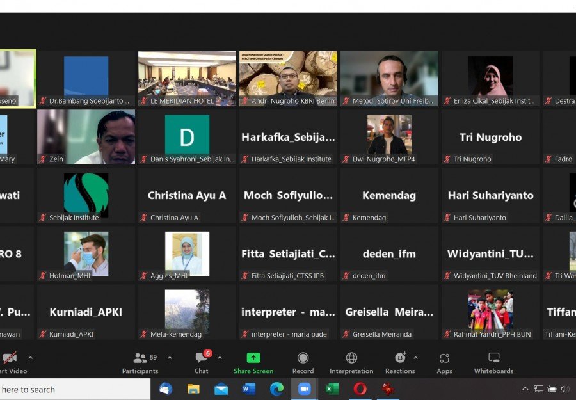The width and height of the screenshot is (576, 400).
Task: Expand video options arrow beside Start Video
Action: pos(31,357)
